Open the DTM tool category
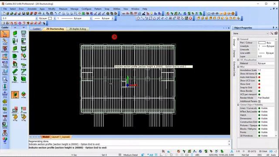Image resolution: width=279 pixels, height=157 pixels. [x=5, y=102]
